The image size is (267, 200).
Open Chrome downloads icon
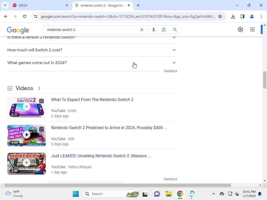coord(233,16)
